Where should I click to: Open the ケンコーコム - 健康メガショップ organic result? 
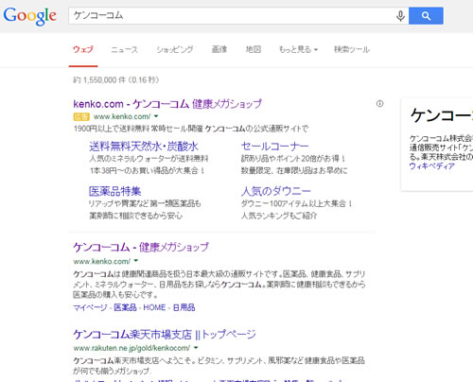tap(141, 247)
